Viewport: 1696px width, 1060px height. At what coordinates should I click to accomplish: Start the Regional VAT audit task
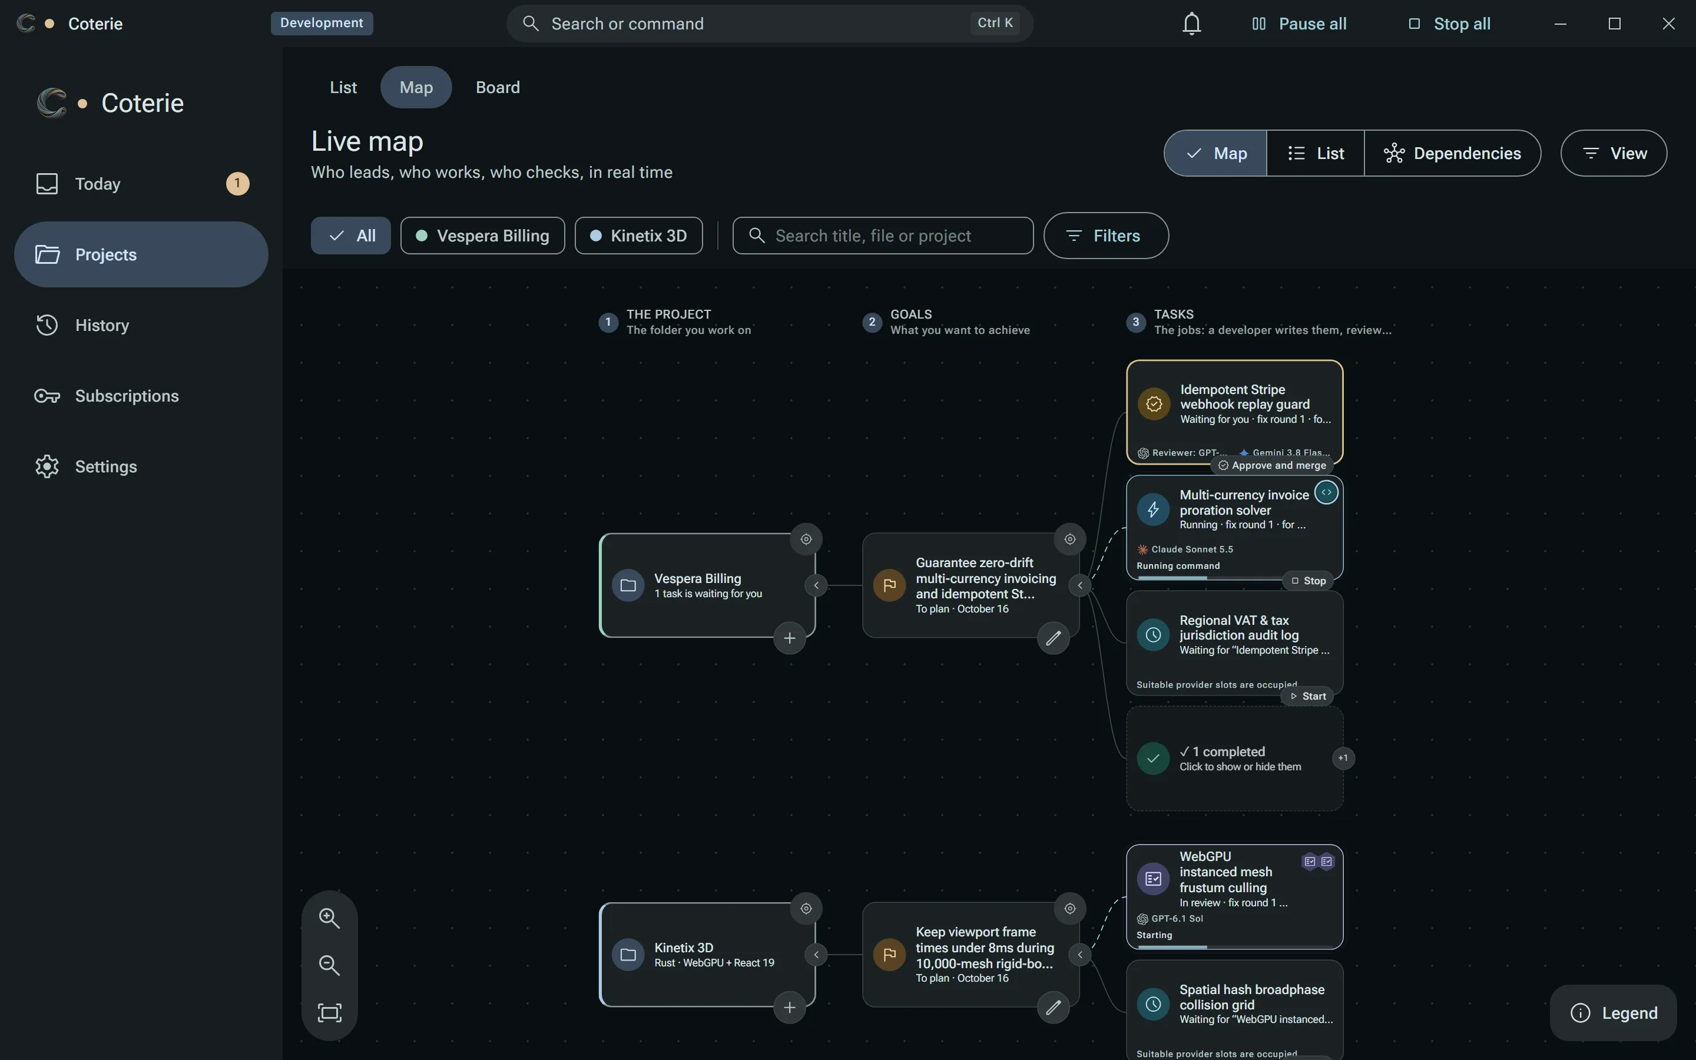pos(1308,696)
